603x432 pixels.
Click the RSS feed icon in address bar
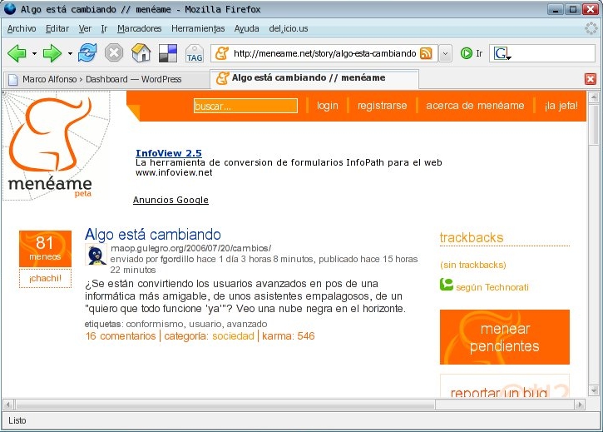426,53
